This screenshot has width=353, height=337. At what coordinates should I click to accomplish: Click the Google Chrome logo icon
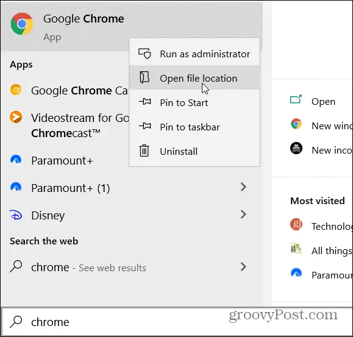coord(22,24)
